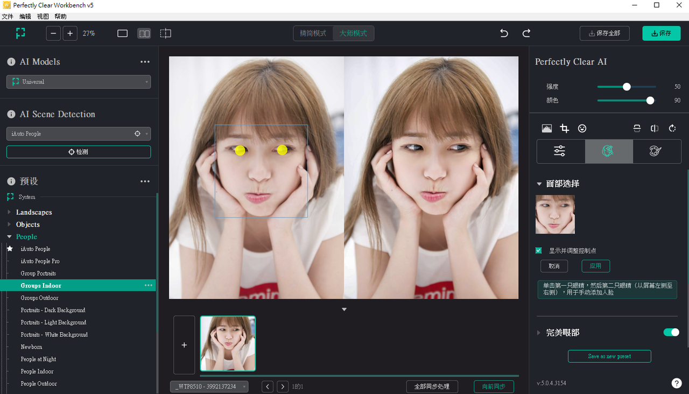Select the crop tool icon
689x394 pixels.
pos(564,128)
